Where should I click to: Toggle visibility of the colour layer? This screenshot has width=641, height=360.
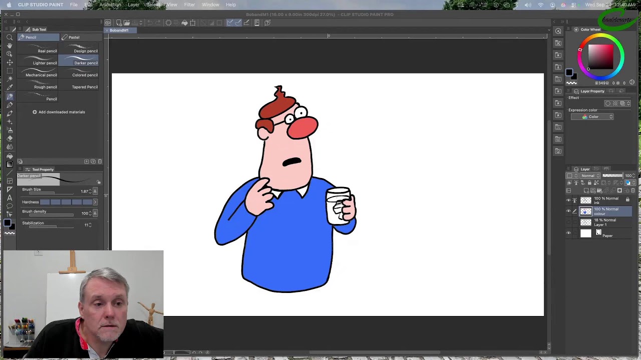click(568, 211)
